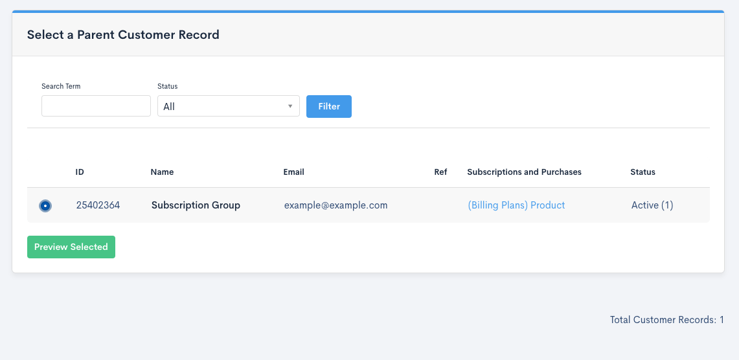Click the Subscriptions and Purchases column header
The image size is (739, 360).
coord(524,172)
